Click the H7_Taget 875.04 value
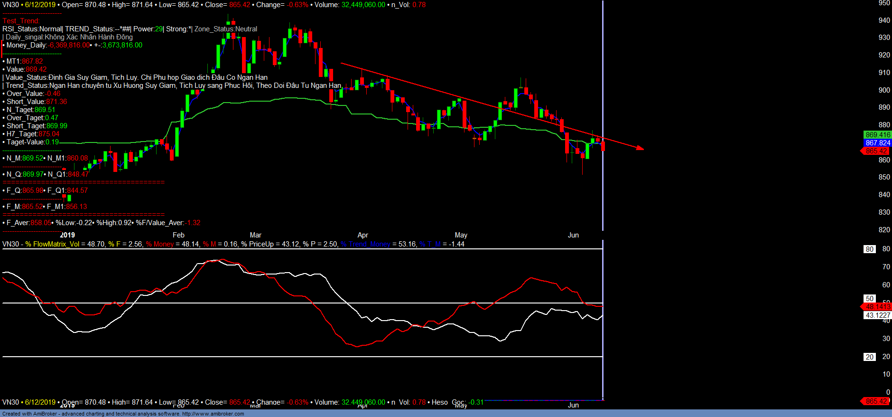The height and width of the screenshot is (417, 892). (x=49, y=134)
